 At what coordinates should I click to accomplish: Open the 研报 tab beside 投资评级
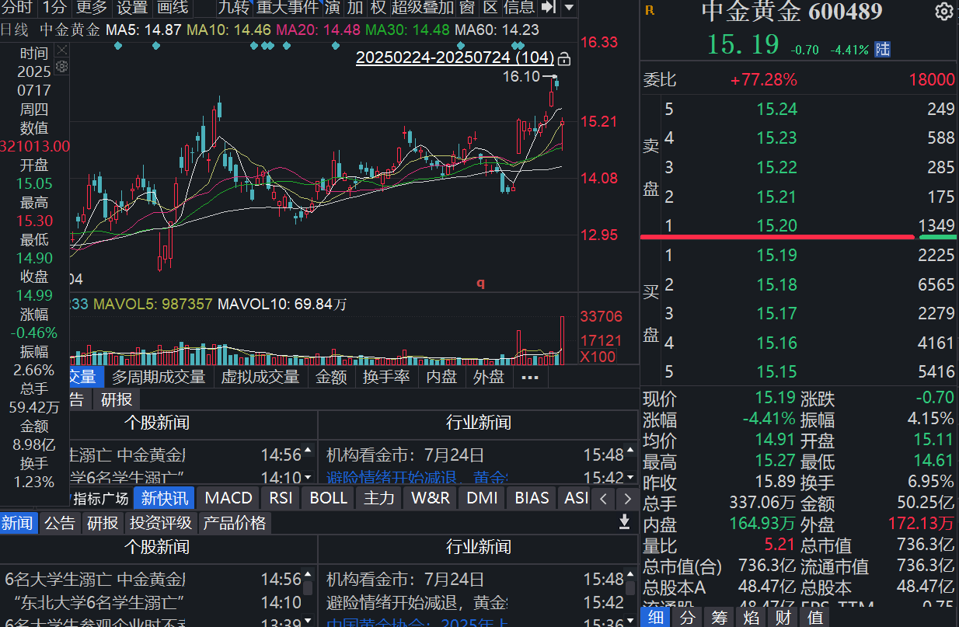click(x=103, y=522)
